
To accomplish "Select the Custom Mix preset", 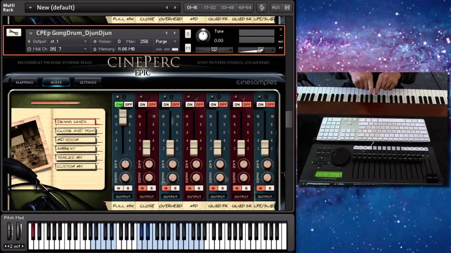I will [x=76, y=167].
